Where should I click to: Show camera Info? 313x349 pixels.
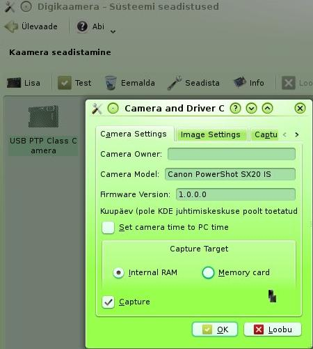click(x=249, y=83)
